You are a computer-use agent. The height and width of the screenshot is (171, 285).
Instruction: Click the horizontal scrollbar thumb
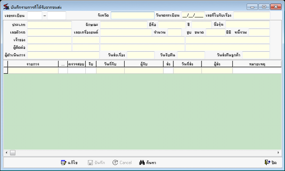[x=13, y=153]
